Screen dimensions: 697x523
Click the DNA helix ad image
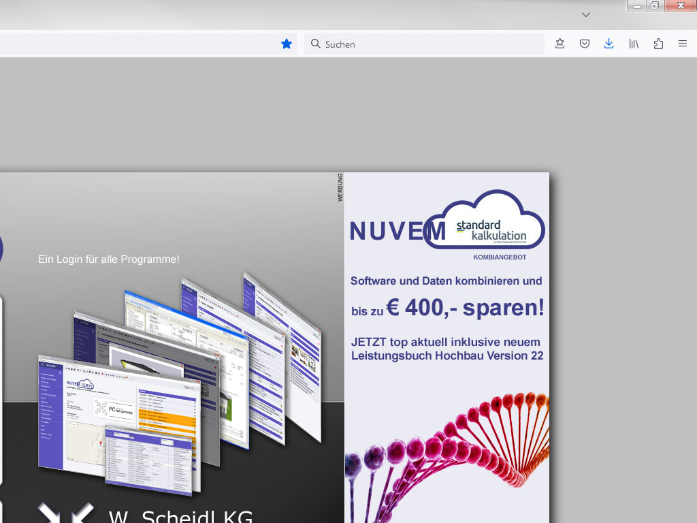point(447,457)
